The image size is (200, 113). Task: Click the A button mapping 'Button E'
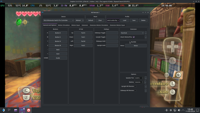pos(58,33)
